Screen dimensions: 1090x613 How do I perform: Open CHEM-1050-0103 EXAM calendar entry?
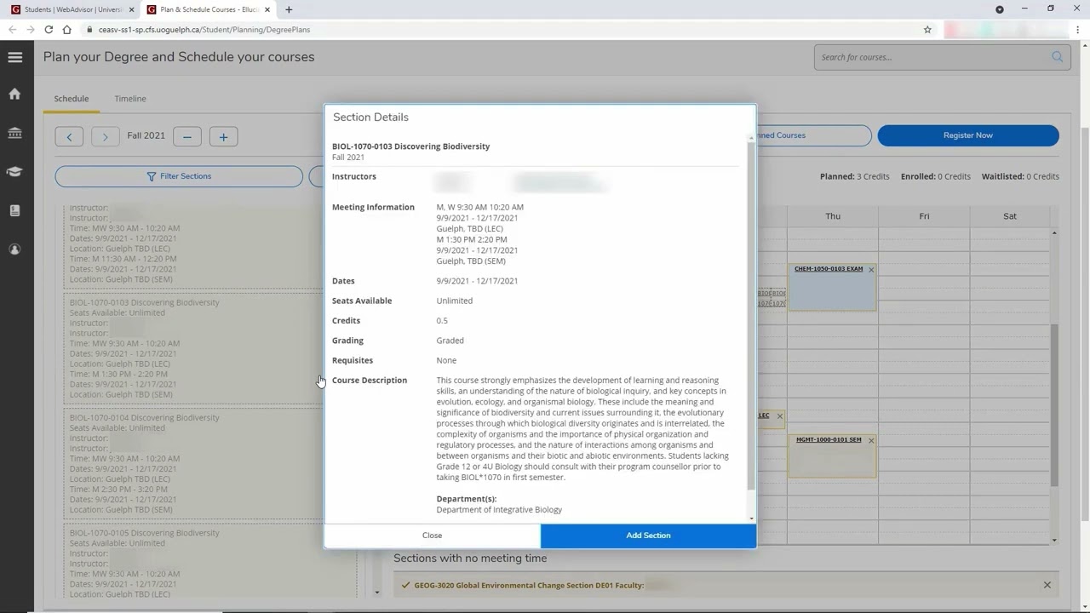pos(828,269)
